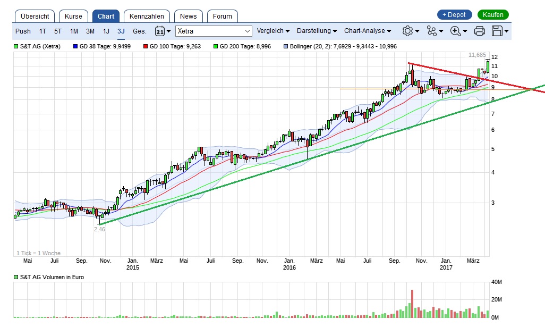Open the drawing tools nodes icon
This screenshot has height=335, width=545.
(432, 31)
